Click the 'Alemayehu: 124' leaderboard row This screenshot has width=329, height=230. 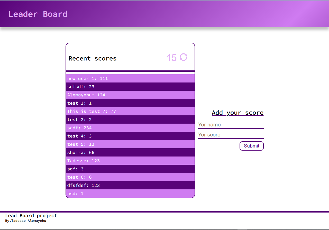pyautogui.click(x=86, y=95)
